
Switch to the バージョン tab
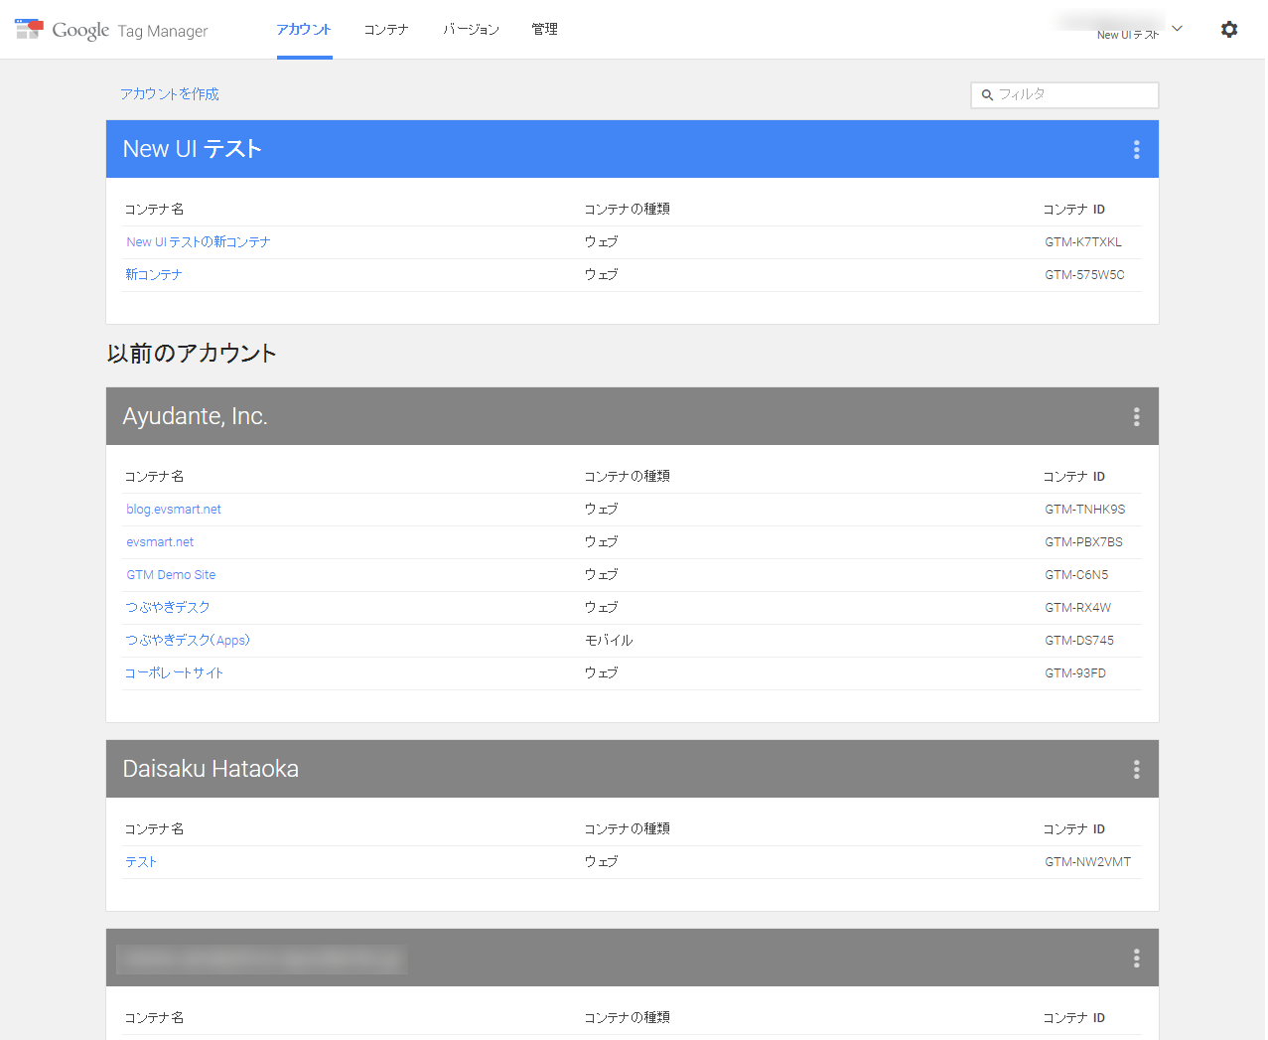point(471,30)
